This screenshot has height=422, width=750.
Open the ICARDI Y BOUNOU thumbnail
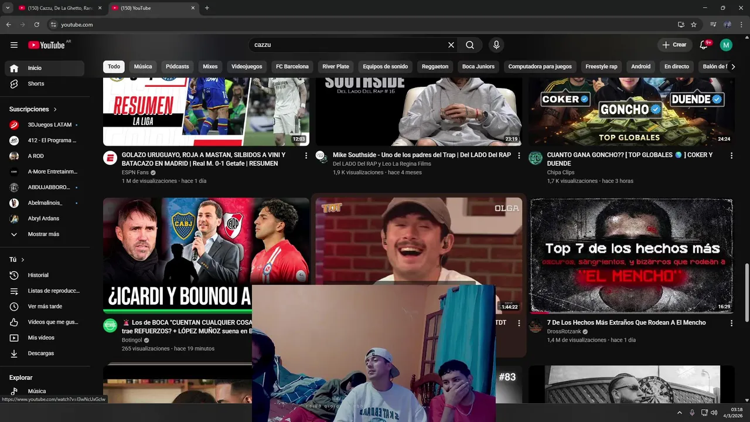206,256
